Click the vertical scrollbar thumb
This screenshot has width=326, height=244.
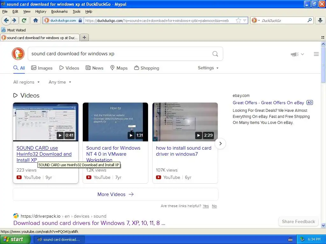click(323, 65)
